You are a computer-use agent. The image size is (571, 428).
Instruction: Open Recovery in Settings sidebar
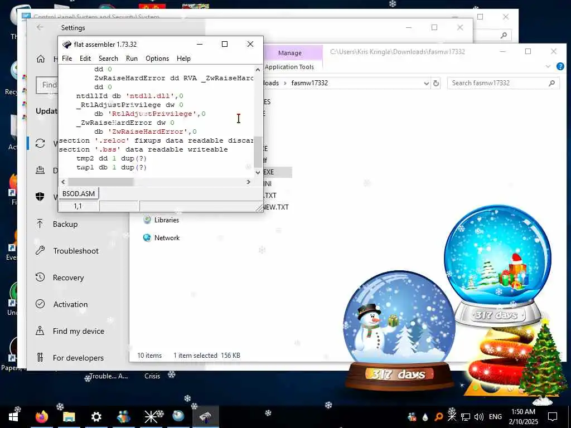(68, 278)
